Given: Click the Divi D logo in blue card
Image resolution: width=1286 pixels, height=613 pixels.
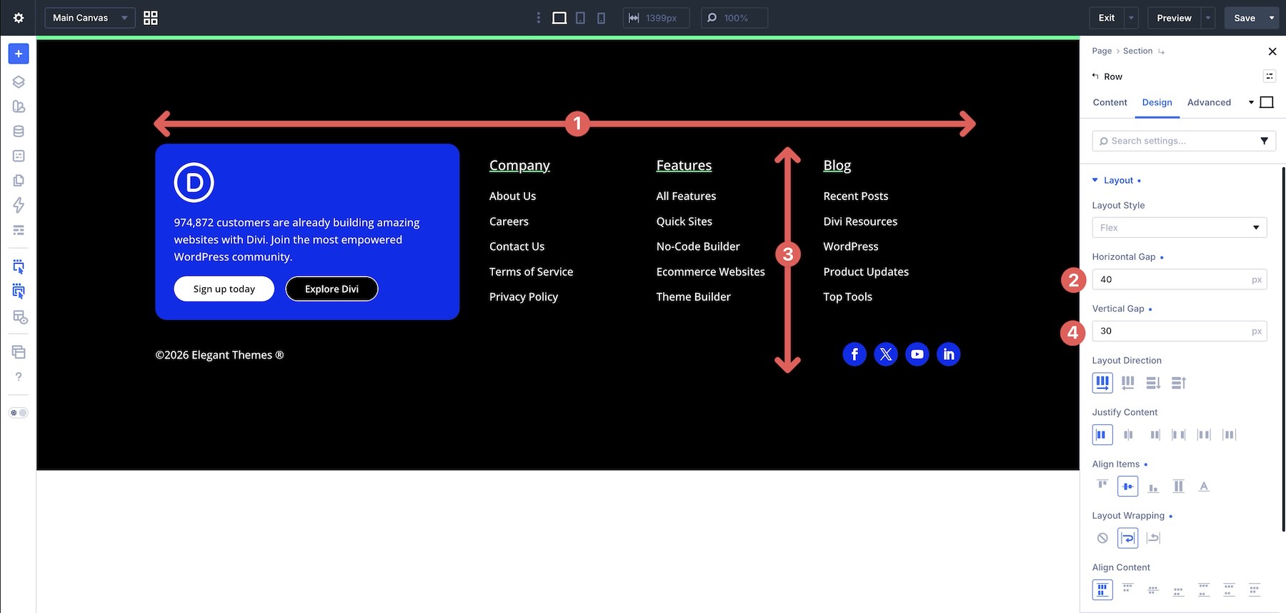Looking at the screenshot, I should [194, 182].
